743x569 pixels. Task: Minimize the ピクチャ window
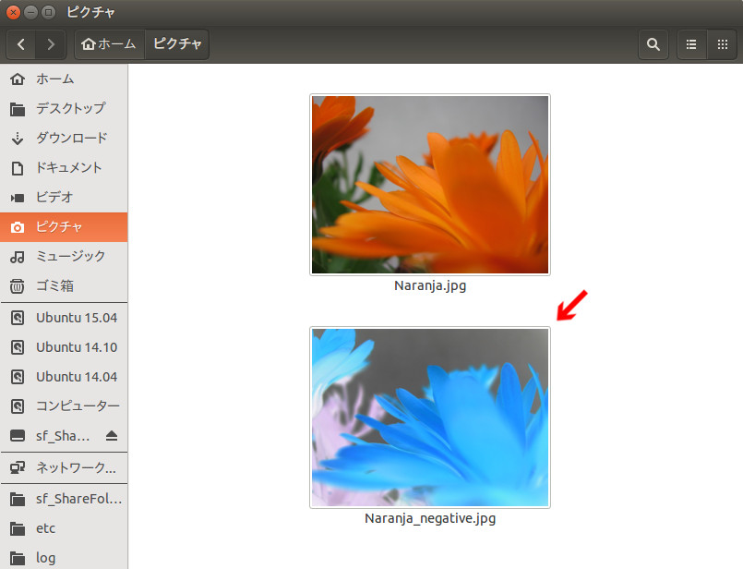tap(30, 12)
